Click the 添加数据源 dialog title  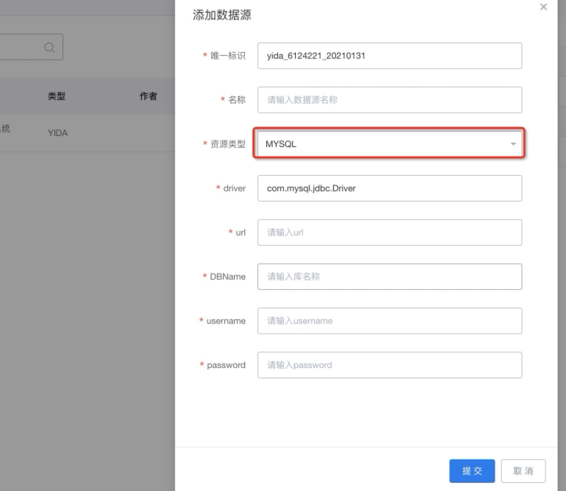222,15
